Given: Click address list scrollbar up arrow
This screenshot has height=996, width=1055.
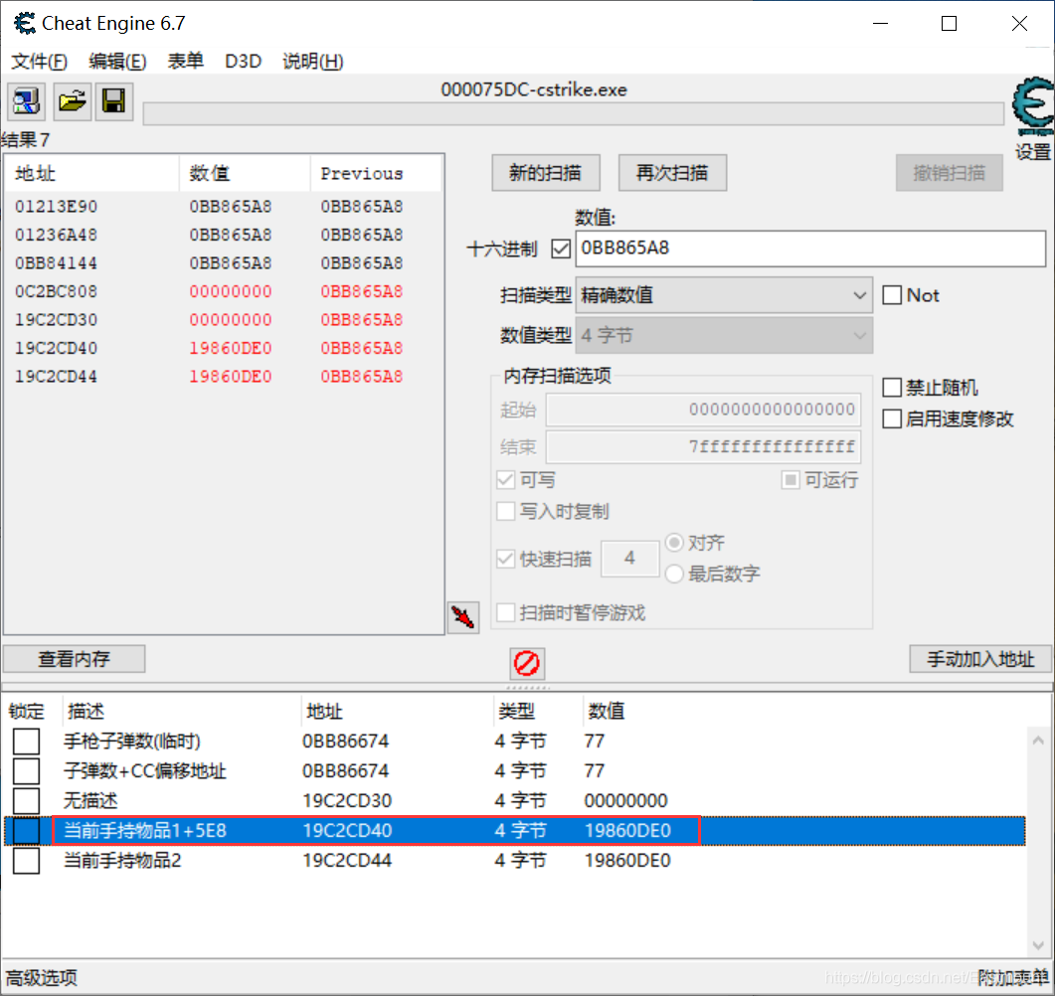Looking at the screenshot, I should [1038, 741].
